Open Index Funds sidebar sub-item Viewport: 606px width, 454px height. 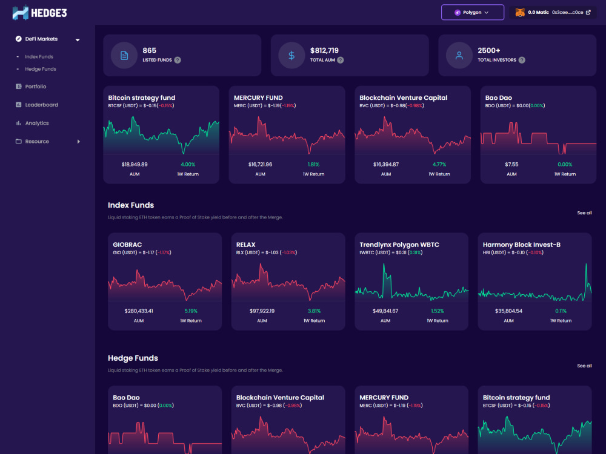pos(39,57)
